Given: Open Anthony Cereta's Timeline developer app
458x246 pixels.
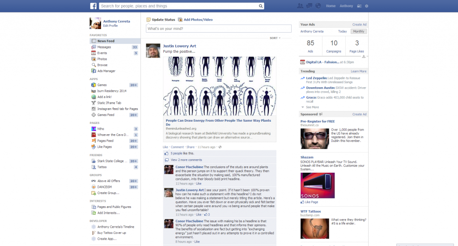Looking at the screenshot, I should 115,227.
